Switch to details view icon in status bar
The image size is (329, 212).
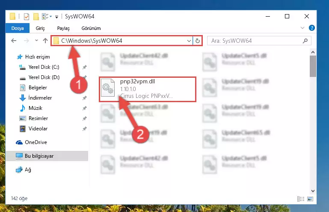coord(301,199)
